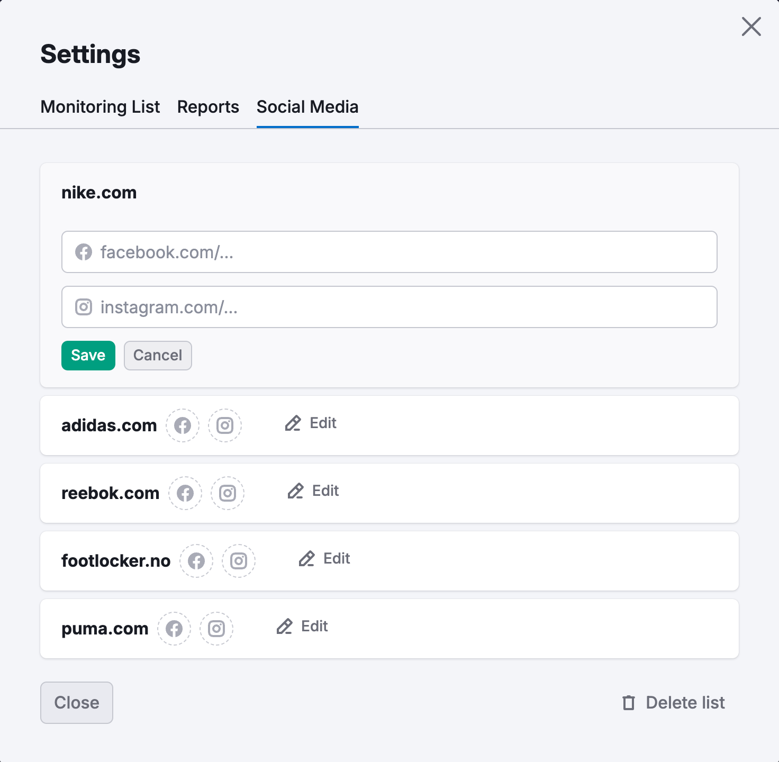Screen dimensions: 779x762
Task: Click inside the instagram.com URL input field
Action: click(x=370, y=307)
